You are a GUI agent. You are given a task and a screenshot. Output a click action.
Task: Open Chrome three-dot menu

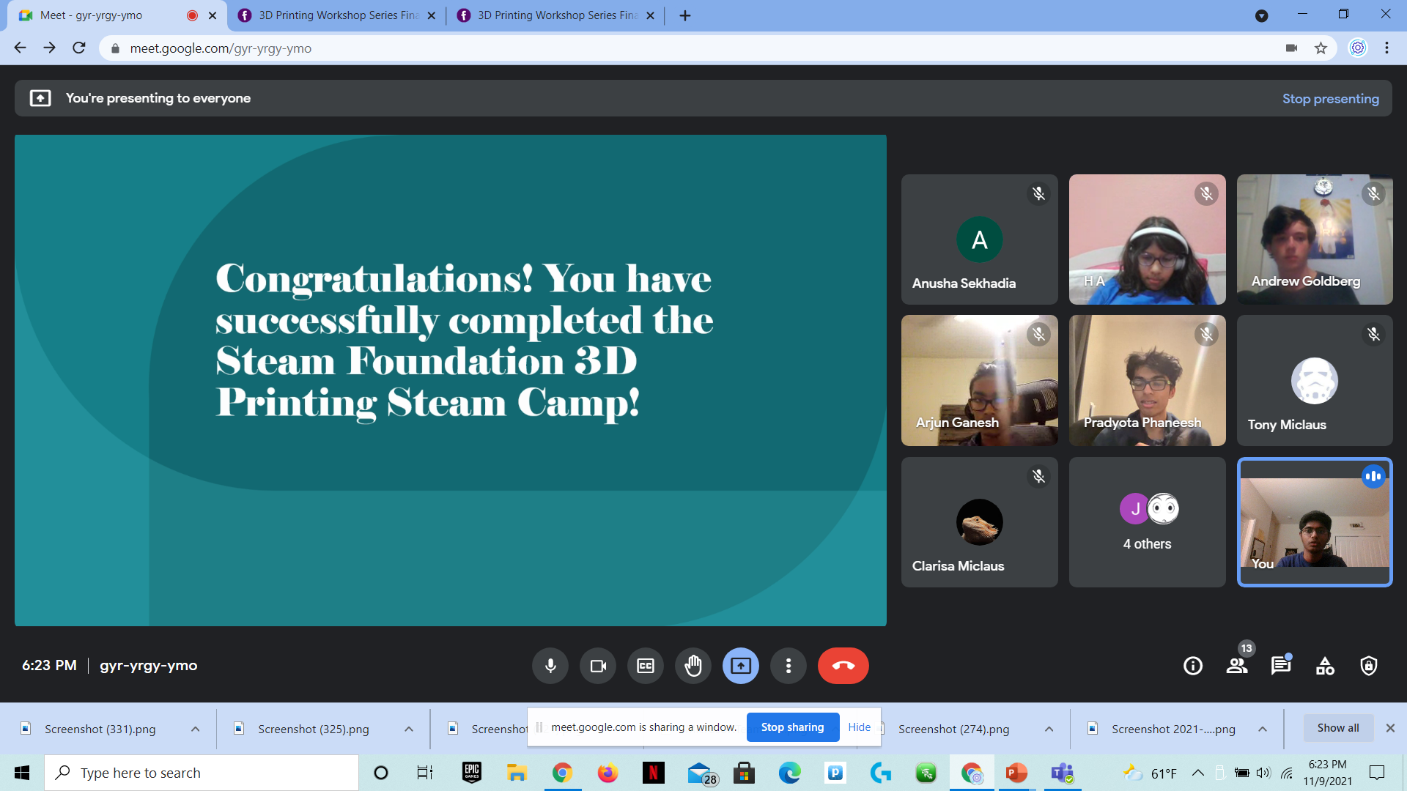(1386, 48)
